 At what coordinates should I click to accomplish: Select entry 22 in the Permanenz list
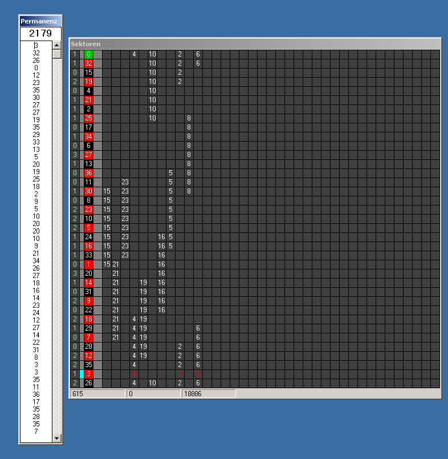(36, 342)
